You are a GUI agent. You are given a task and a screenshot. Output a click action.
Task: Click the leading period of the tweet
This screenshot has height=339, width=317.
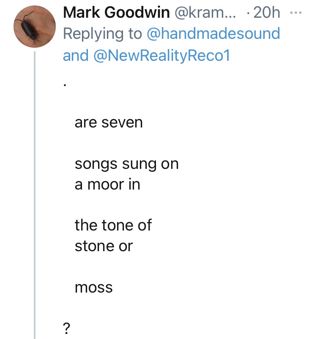coord(65,84)
